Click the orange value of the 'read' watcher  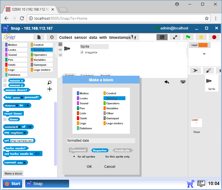click(203, 45)
